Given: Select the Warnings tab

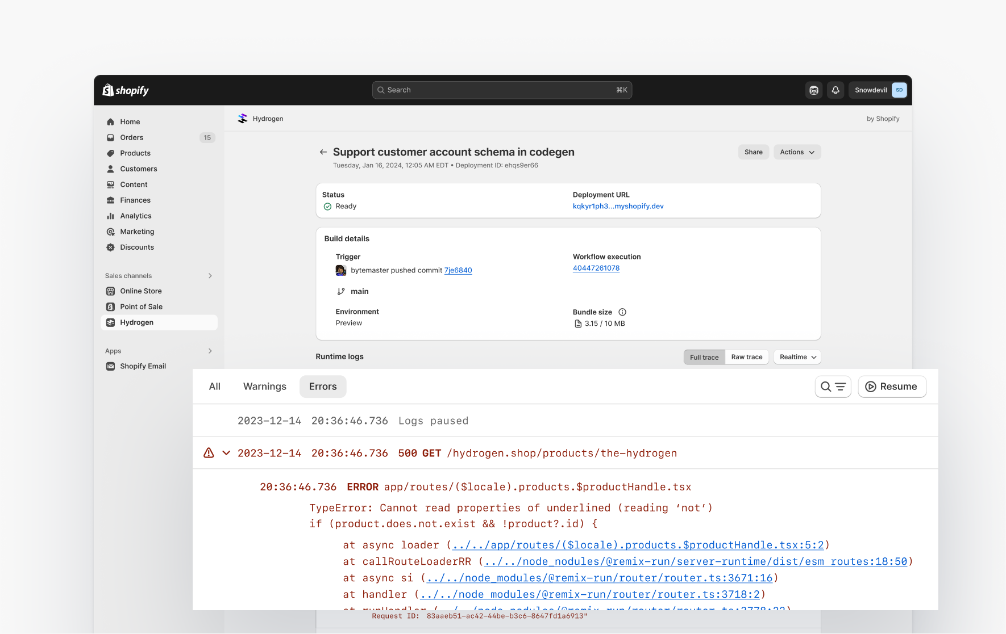Looking at the screenshot, I should click(x=265, y=387).
